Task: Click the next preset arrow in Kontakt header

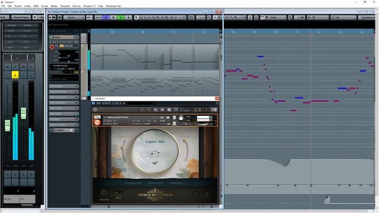Action: tap(149, 109)
